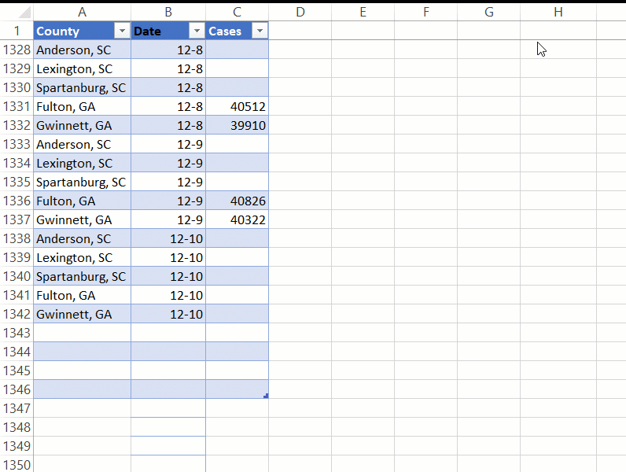Screen dimensions: 626x472
Task: Select column G header
Action: click(x=488, y=12)
